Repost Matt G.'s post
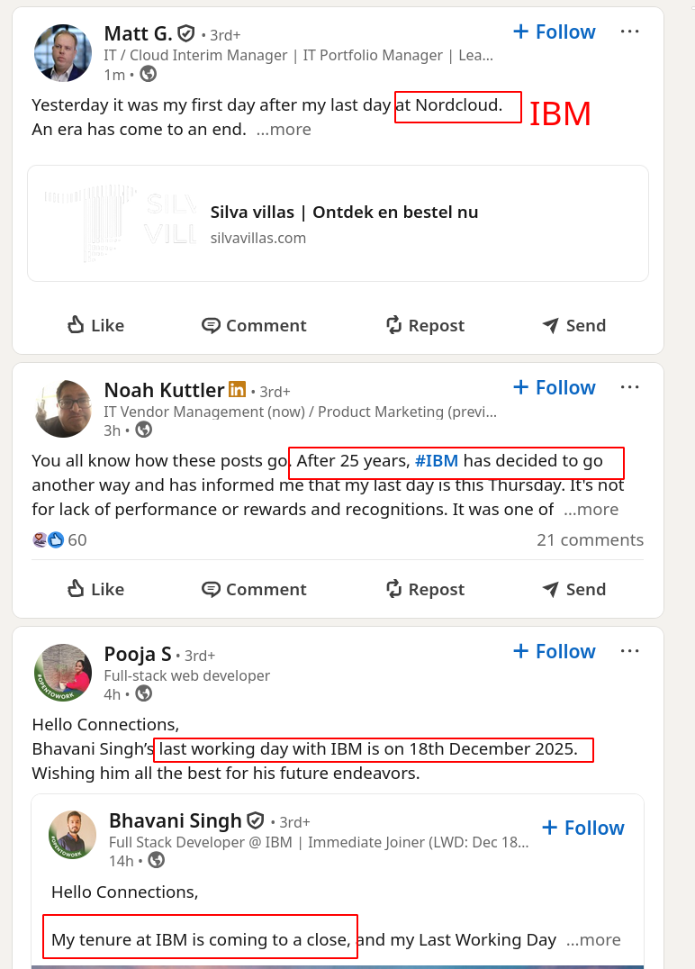 (425, 325)
